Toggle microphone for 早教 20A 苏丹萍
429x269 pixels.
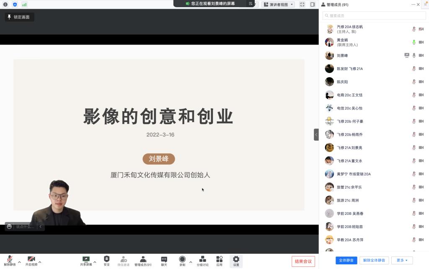[x=414, y=240]
